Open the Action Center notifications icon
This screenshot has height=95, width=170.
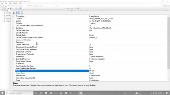[167, 93]
